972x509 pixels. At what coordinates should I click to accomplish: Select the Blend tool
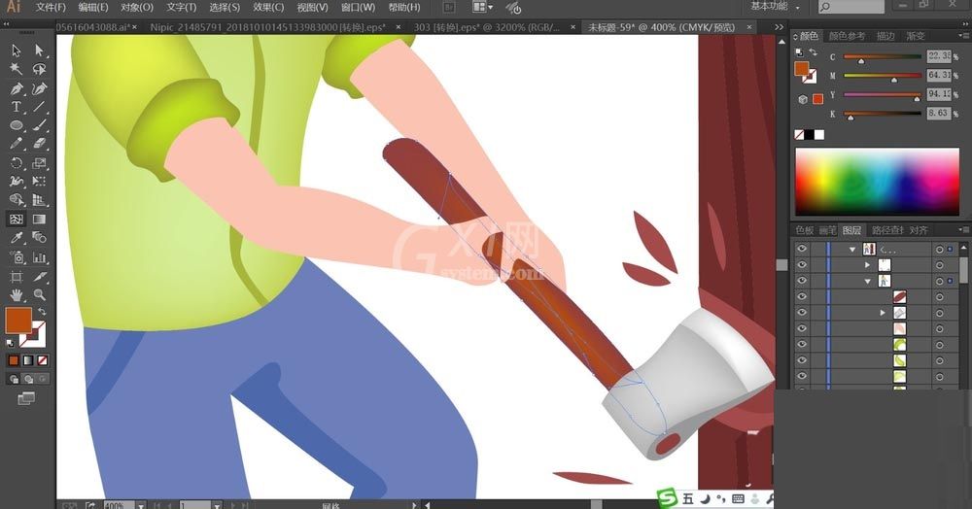point(39,238)
